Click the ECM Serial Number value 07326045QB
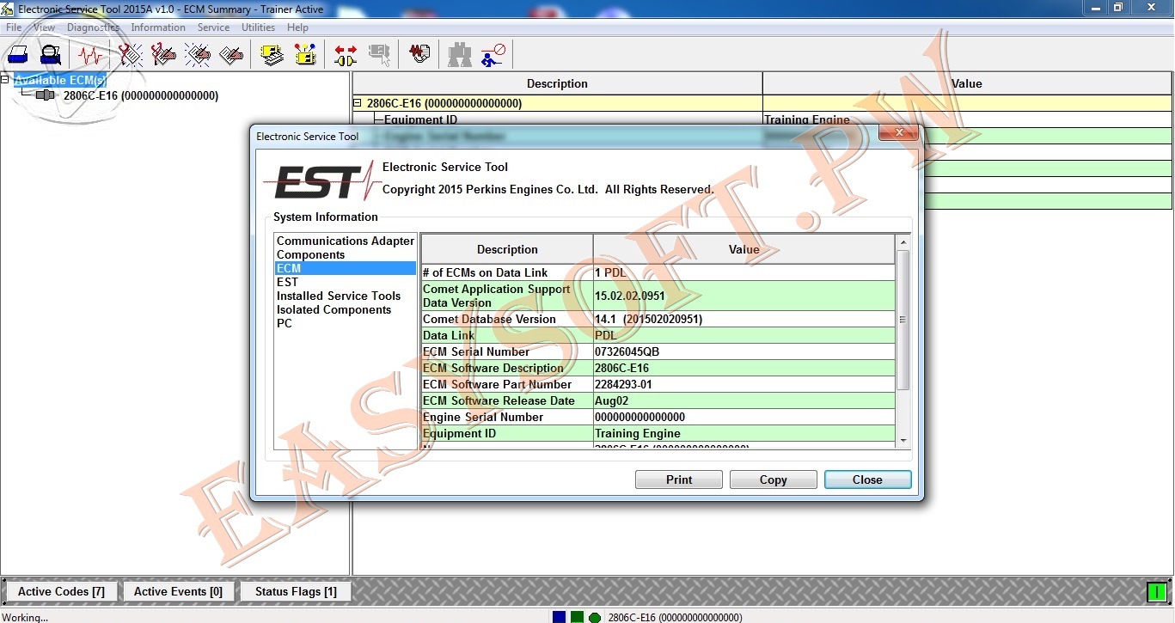The width and height of the screenshot is (1175, 623). click(627, 351)
